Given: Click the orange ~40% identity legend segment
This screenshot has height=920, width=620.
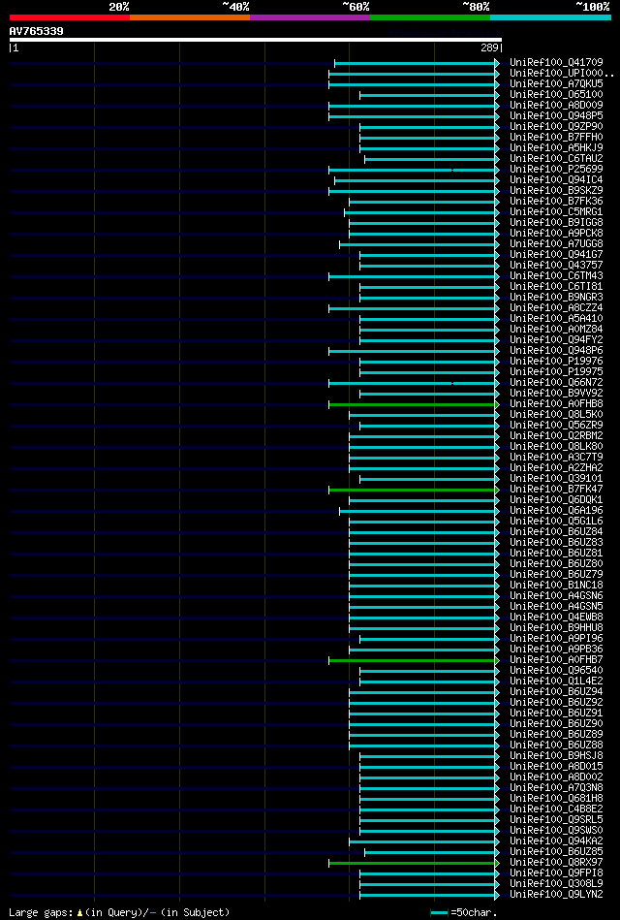Looking at the screenshot, I should click(x=190, y=17).
